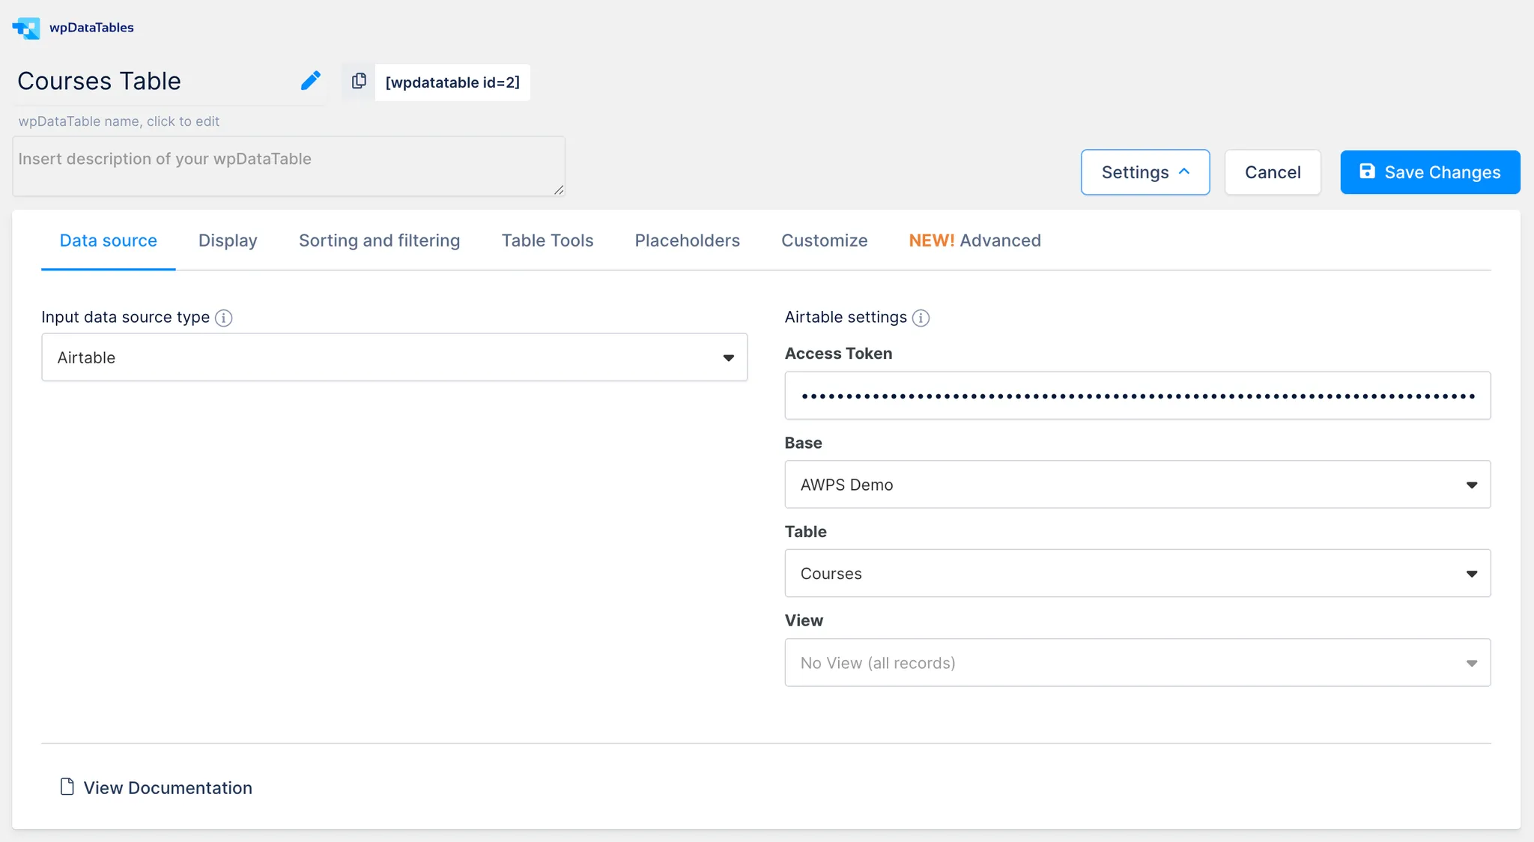Image resolution: width=1534 pixels, height=842 pixels.
Task: Open the Base dropdown showing AWPS Demo
Action: coord(1137,485)
